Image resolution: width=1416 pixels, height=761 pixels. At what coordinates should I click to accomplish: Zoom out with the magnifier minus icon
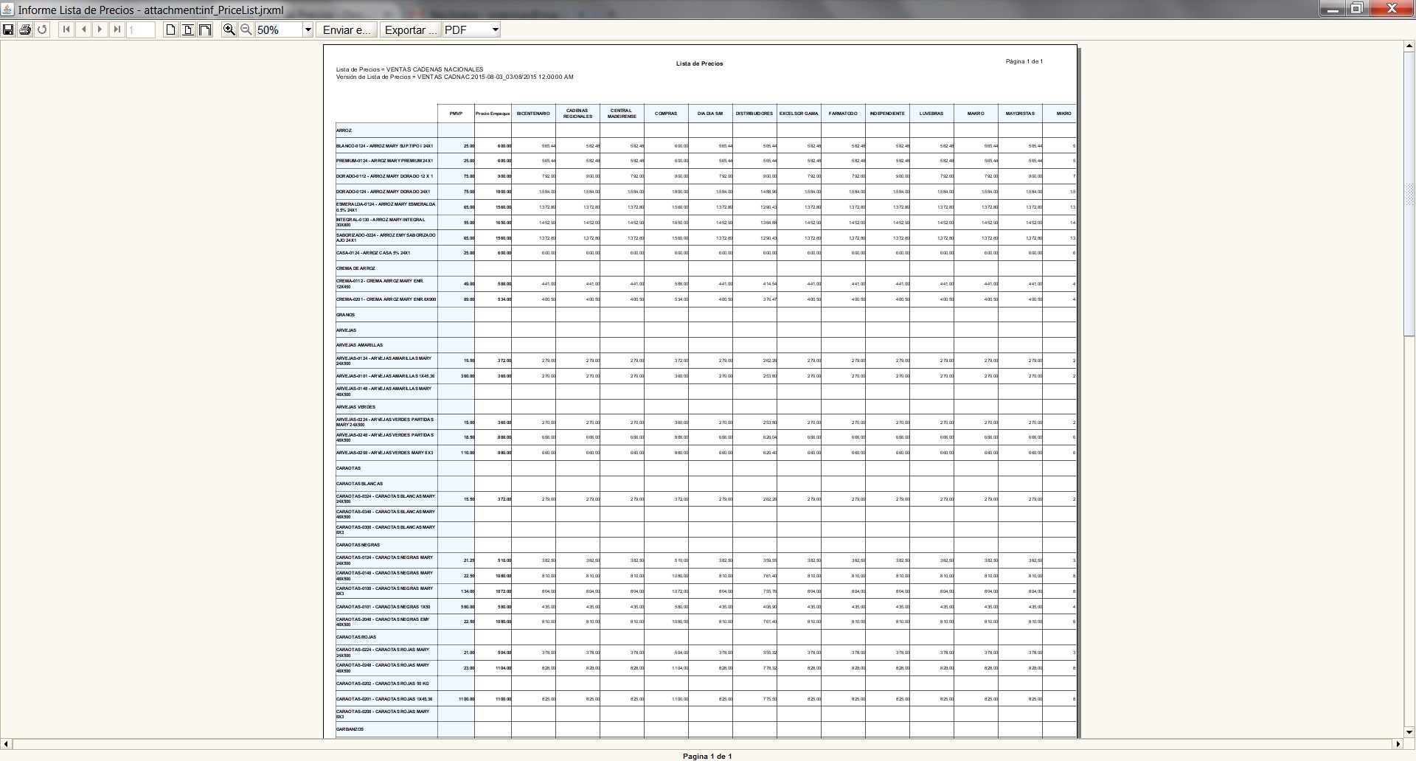tap(246, 29)
